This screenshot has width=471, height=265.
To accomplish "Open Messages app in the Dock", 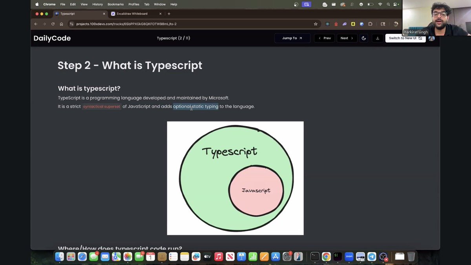I will (93, 256).
